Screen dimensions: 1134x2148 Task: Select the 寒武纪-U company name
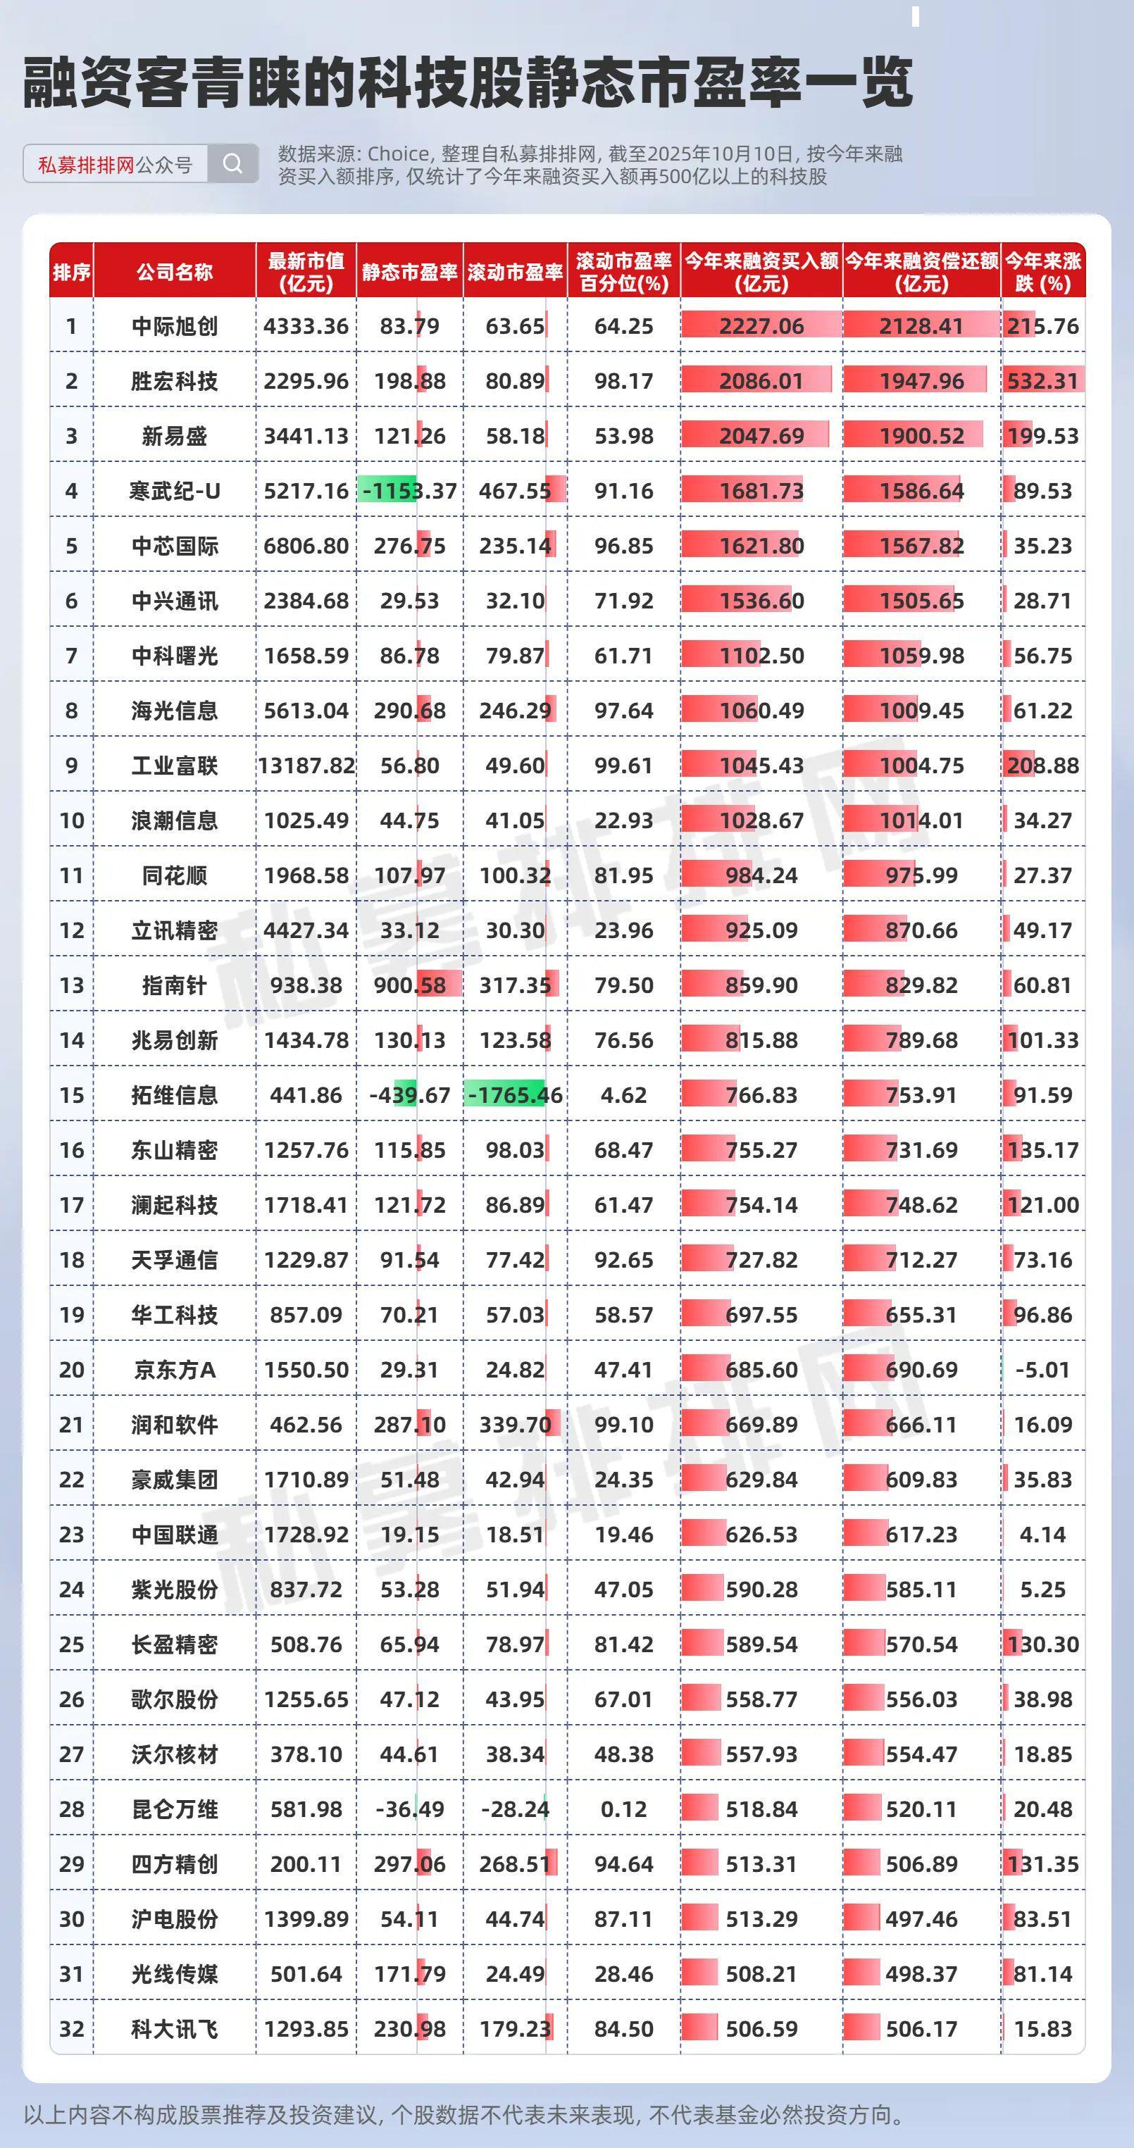click(174, 490)
